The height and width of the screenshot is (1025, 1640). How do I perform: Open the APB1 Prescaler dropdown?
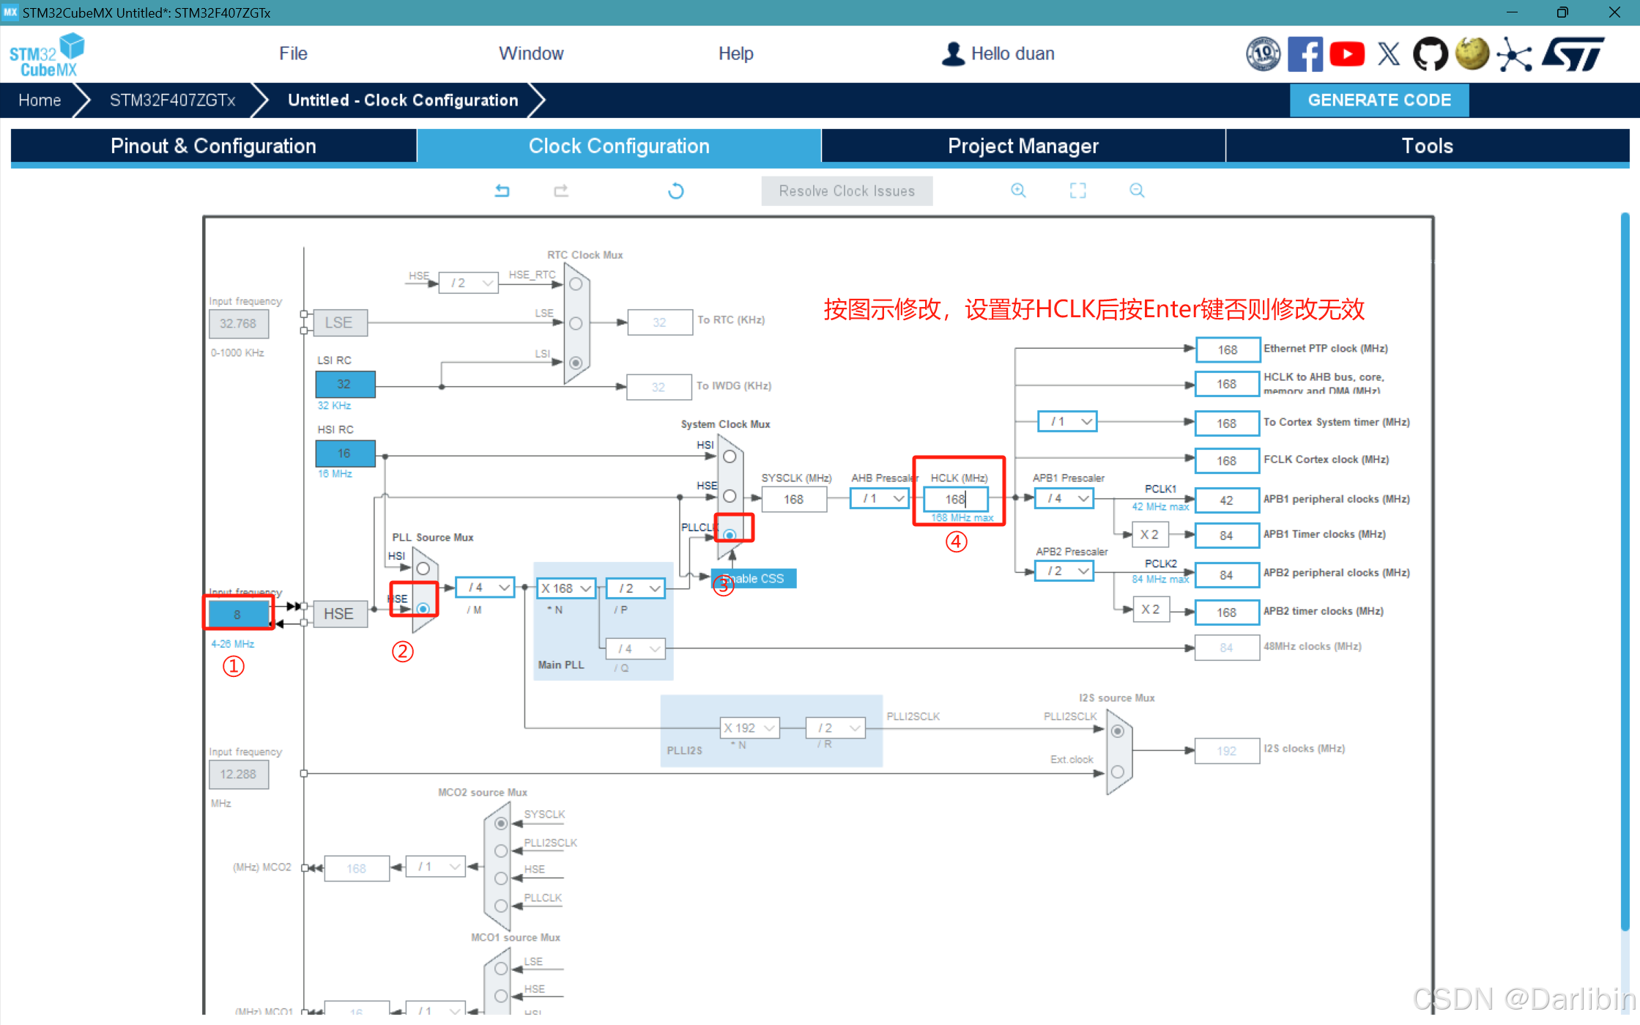point(1064,498)
